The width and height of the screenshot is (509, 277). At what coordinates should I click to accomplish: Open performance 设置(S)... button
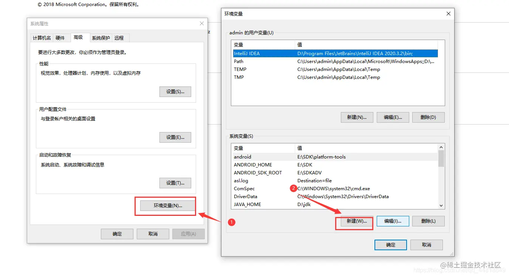pyautogui.click(x=175, y=92)
